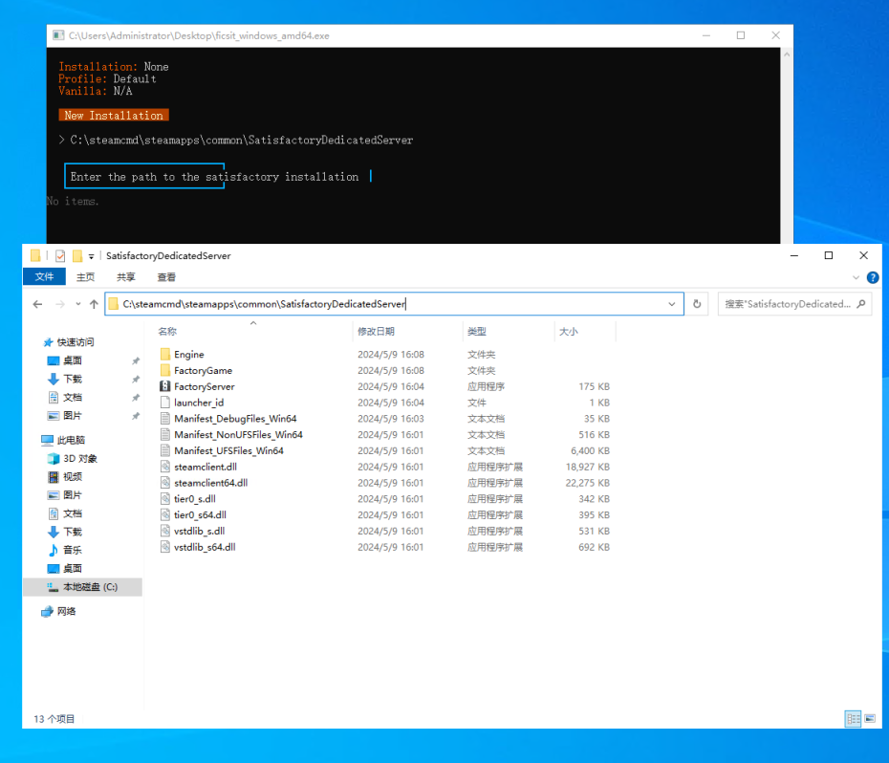Click 2024/5/9 16:08 date for Engine

pos(391,355)
